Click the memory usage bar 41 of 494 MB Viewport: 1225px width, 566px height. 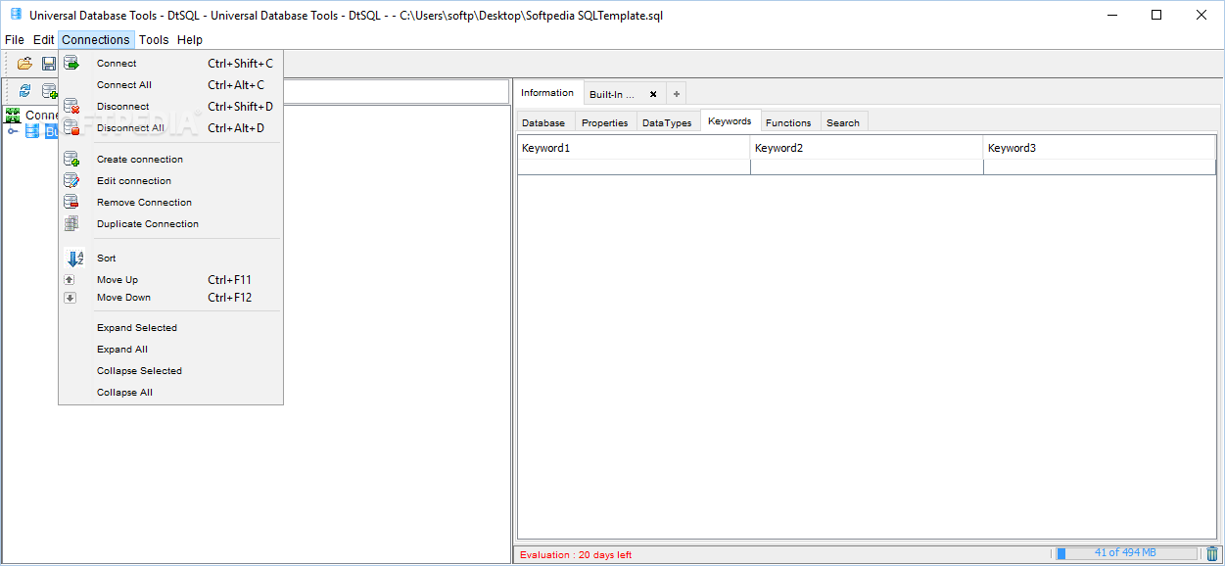pyautogui.click(x=1126, y=553)
